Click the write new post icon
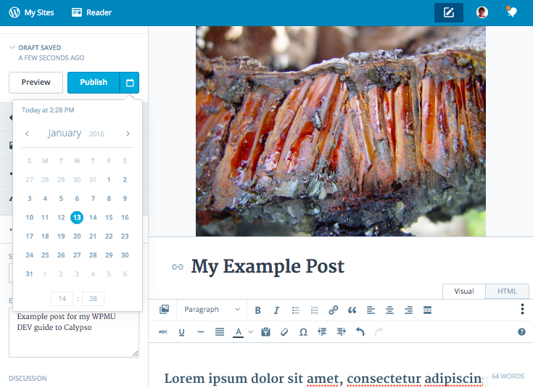 point(449,12)
